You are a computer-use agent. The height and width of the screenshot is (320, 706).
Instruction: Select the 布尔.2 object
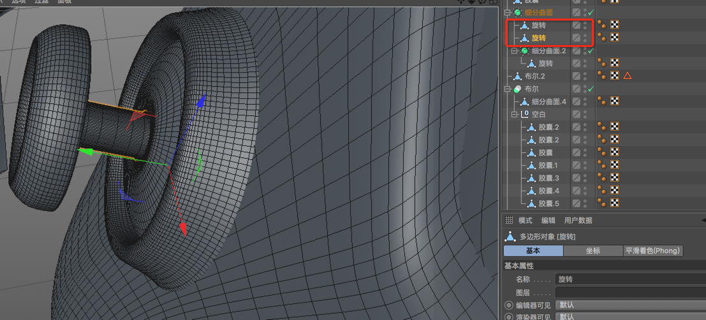click(535, 76)
